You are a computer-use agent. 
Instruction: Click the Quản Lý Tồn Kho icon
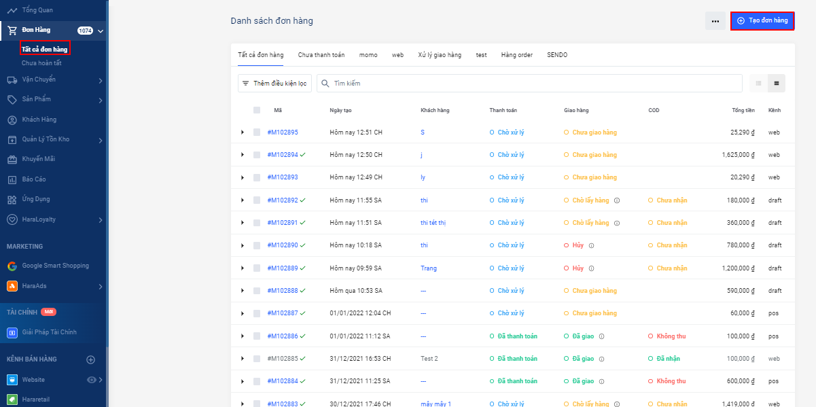point(12,139)
